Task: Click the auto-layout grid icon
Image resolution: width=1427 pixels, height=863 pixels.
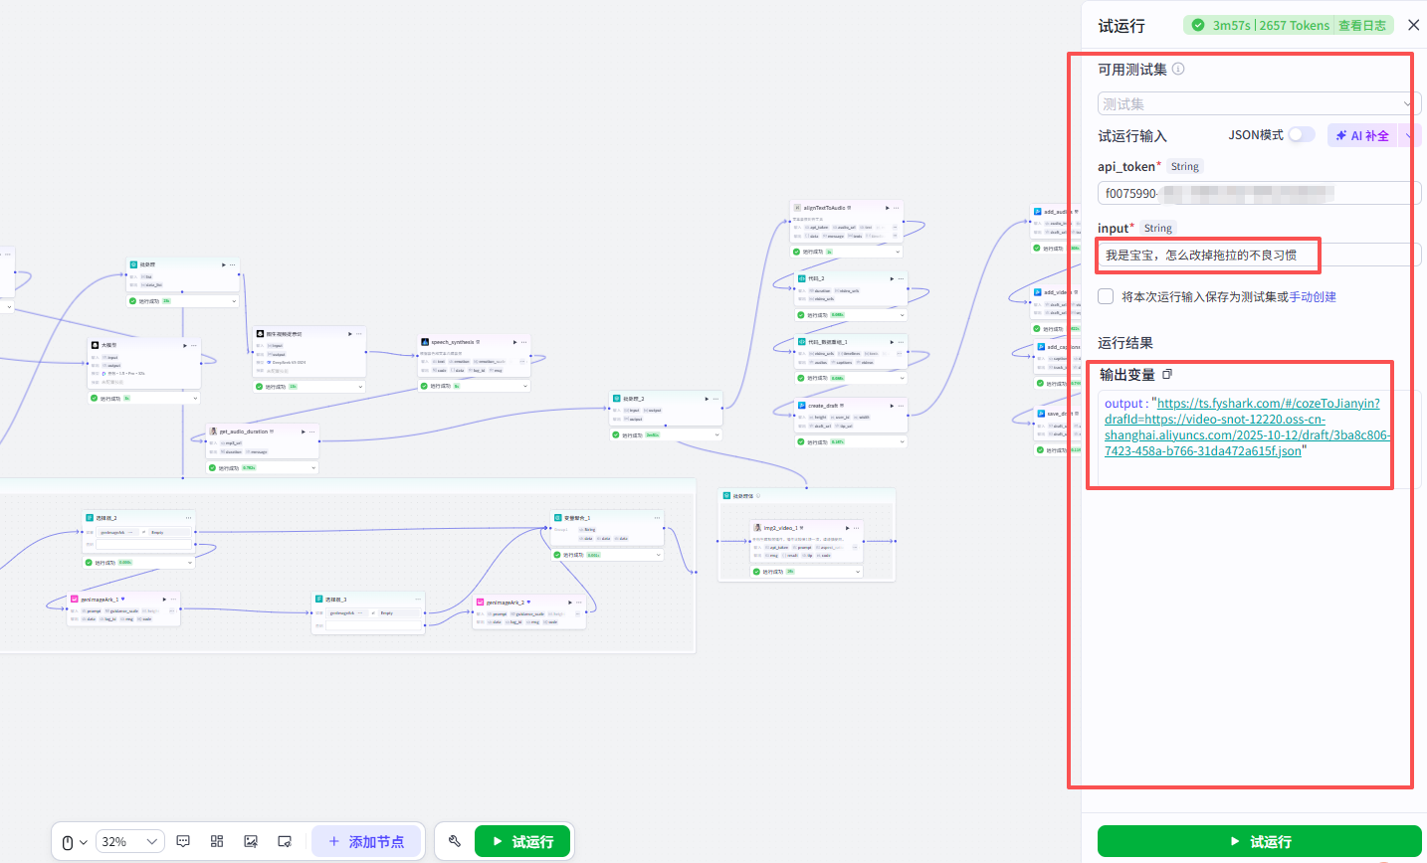Action: (217, 841)
